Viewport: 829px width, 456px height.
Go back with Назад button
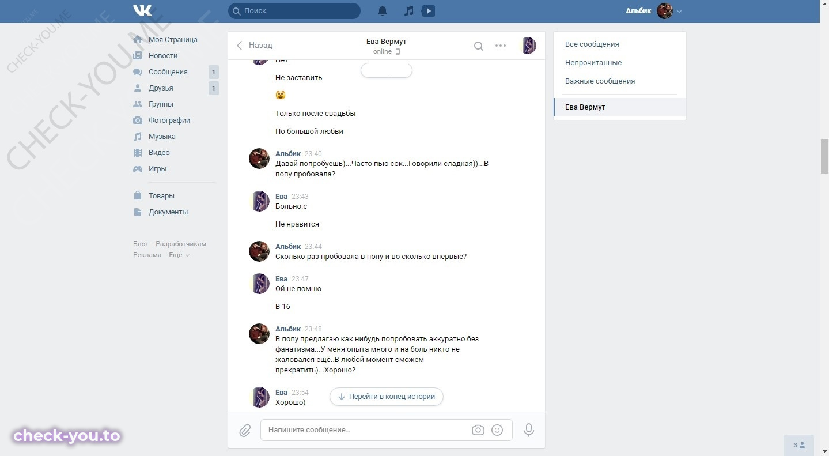(x=254, y=45)
